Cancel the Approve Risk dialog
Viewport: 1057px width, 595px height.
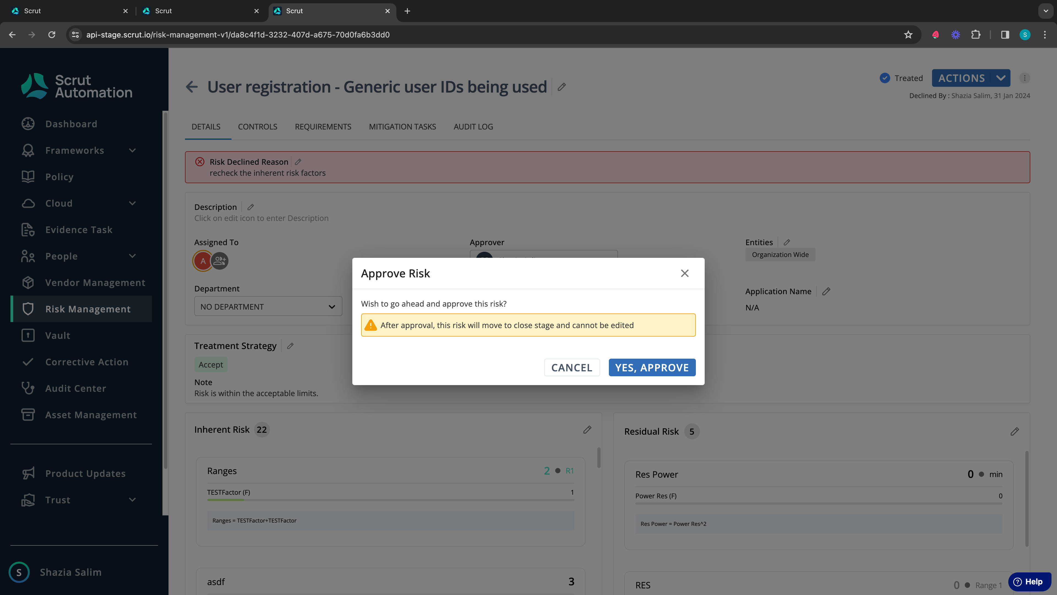point(572,367)
